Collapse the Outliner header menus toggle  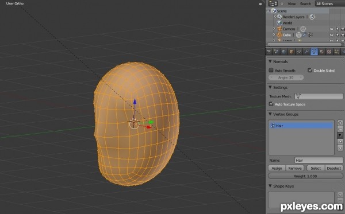pos(282,4)
